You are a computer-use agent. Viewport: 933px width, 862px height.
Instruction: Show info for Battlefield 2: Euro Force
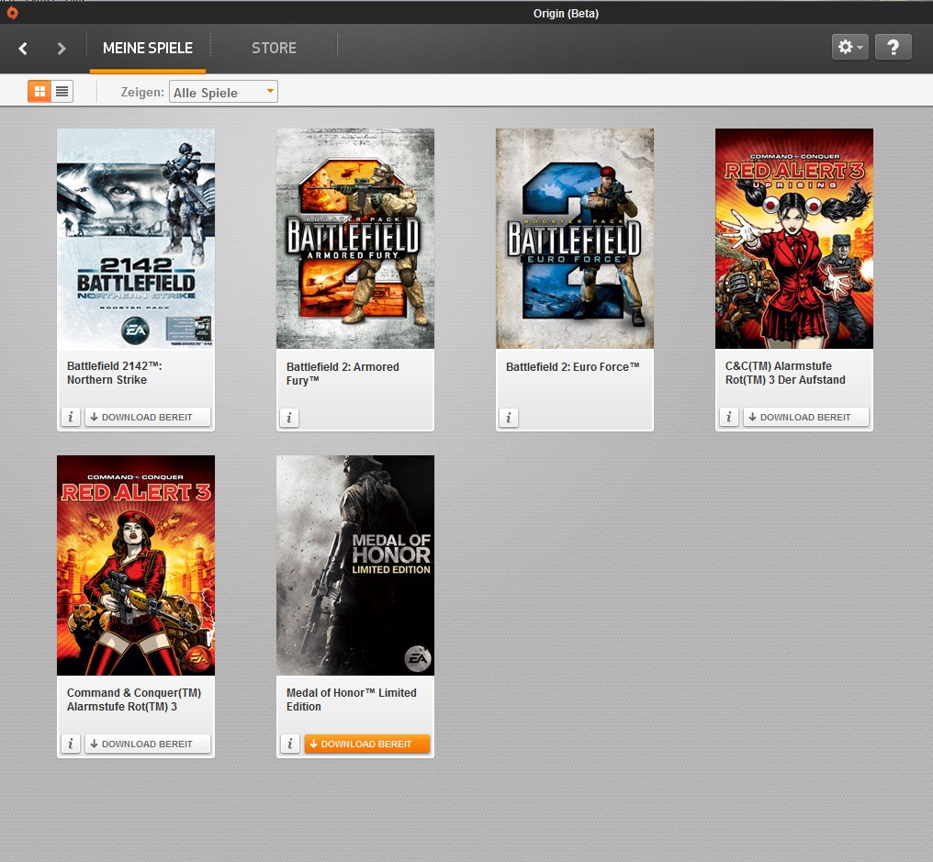(509, 418)
